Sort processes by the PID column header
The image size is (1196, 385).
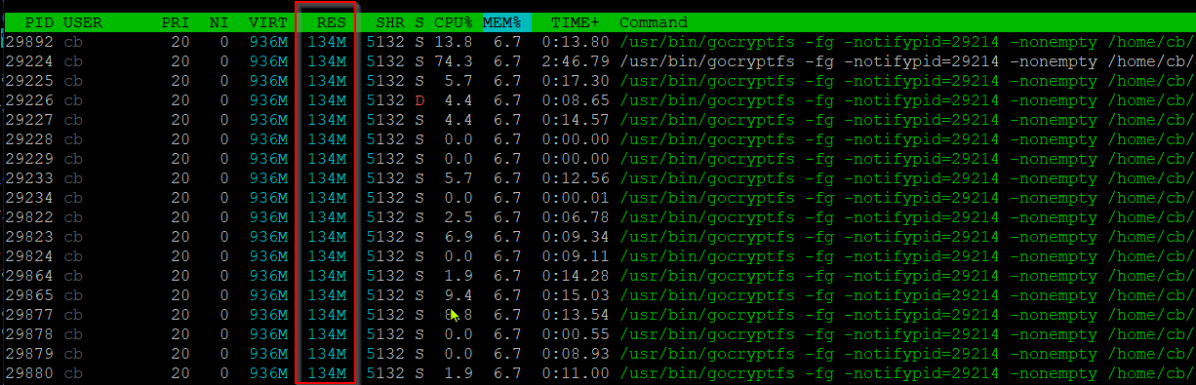coord(39,22)
